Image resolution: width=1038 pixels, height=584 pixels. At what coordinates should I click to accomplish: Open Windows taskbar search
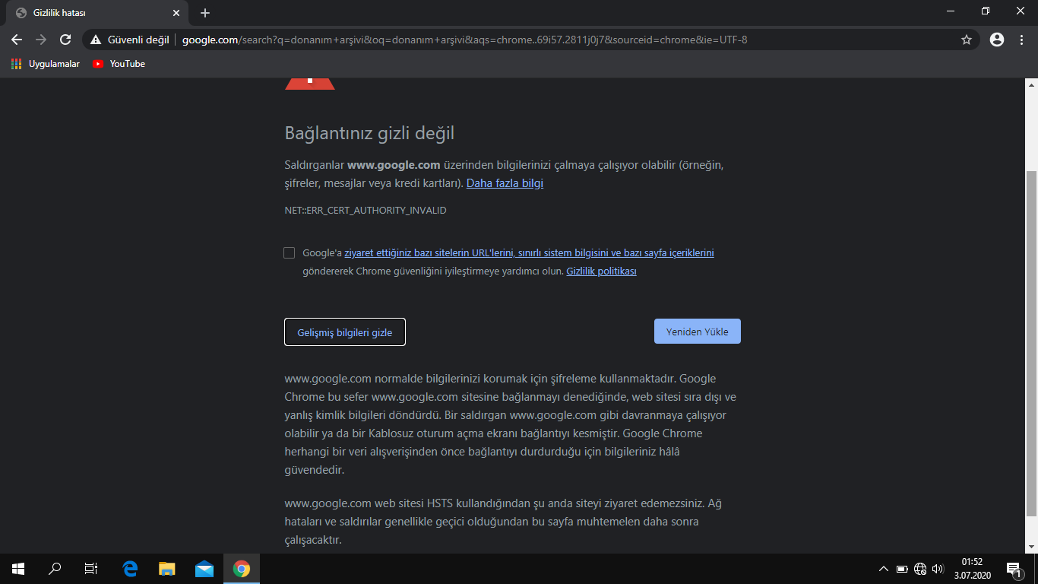click(55, 568)
